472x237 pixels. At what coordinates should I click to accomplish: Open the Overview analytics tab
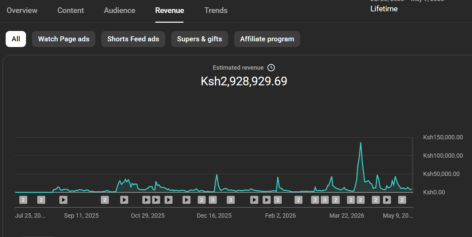click(x=22, y=10)
